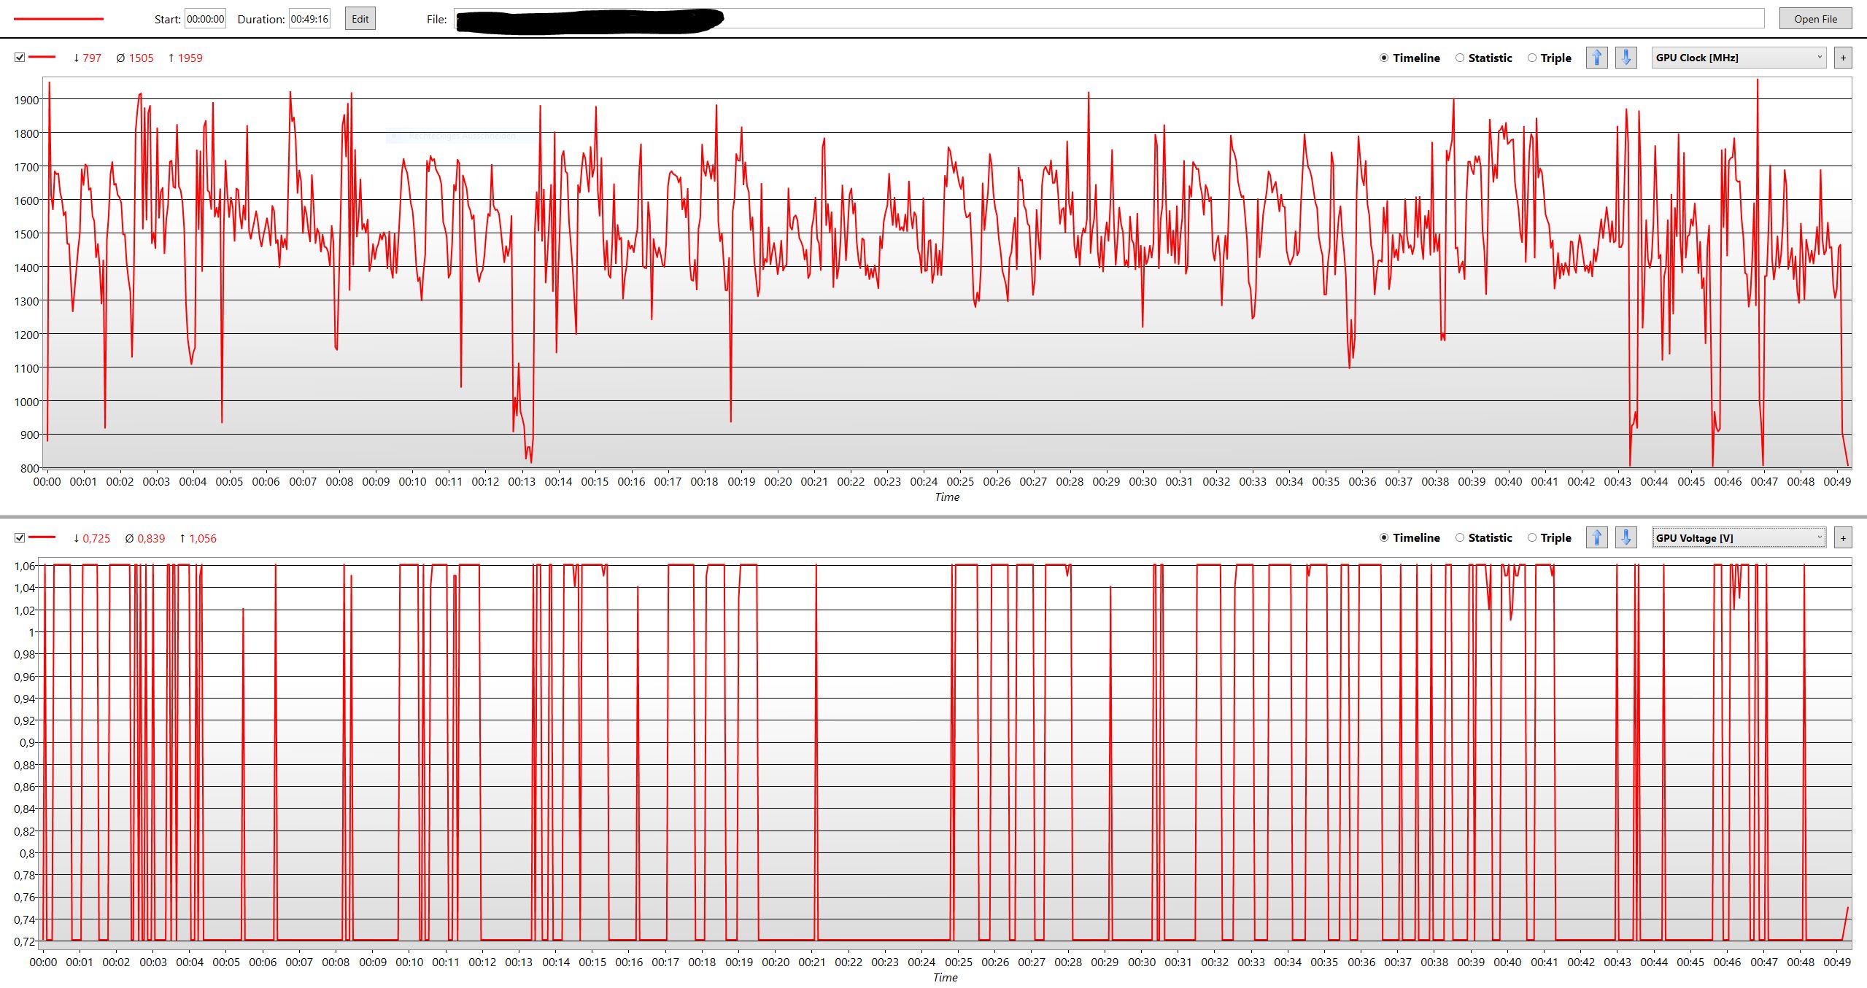Click the red line swatch in the GPU Clock legend

[x=42, y=57]
